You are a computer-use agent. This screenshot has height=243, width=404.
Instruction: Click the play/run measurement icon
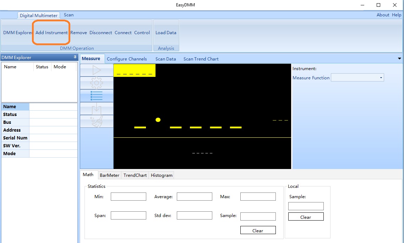(97, 70)
